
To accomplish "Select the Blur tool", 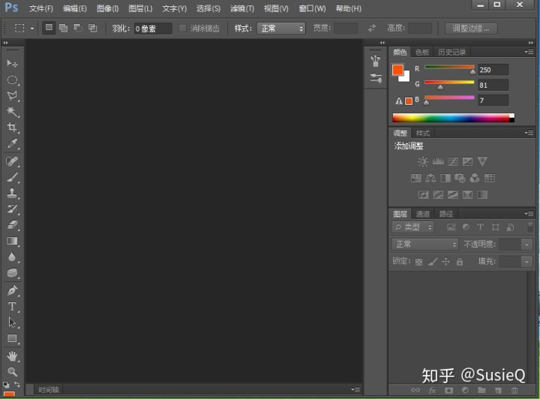I will (x=12, y=257).
